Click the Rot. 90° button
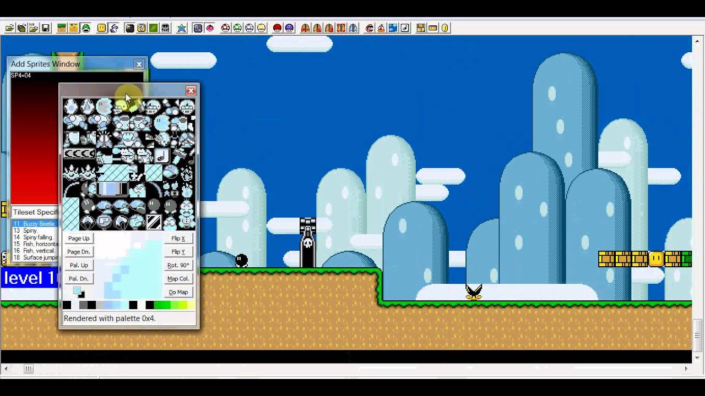The image size is (705, 396). coord(178,265)
